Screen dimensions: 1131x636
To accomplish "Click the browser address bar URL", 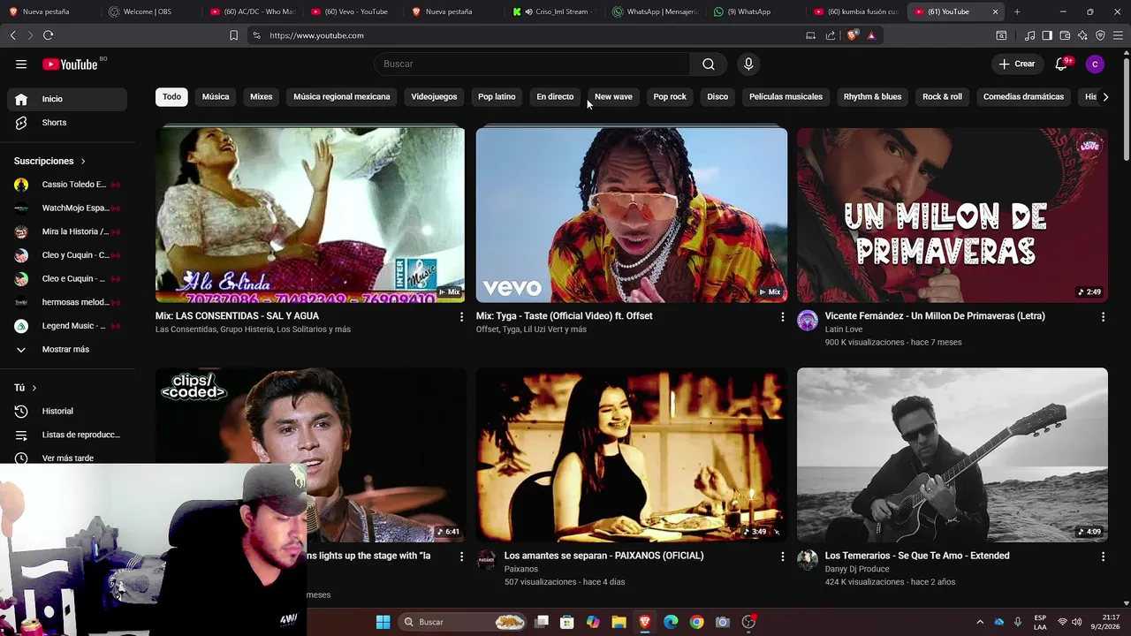I will pos(316,35).
